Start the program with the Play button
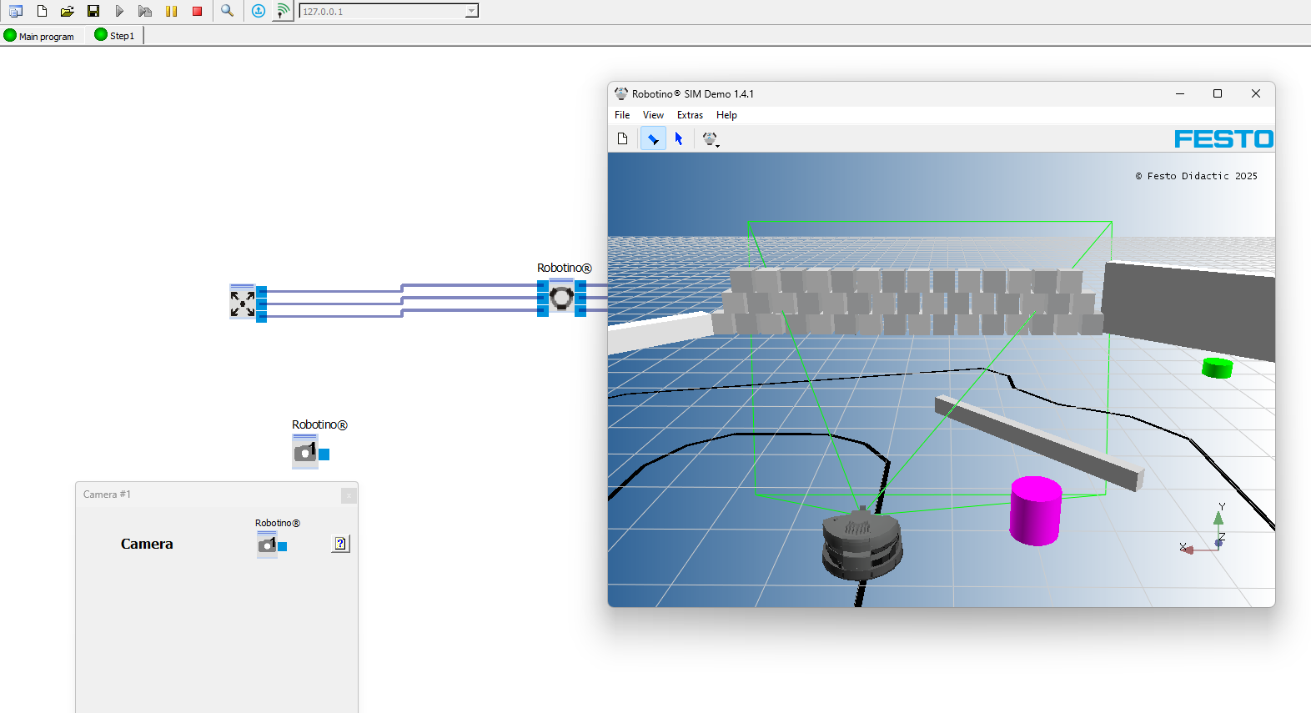 pos(119,12)
